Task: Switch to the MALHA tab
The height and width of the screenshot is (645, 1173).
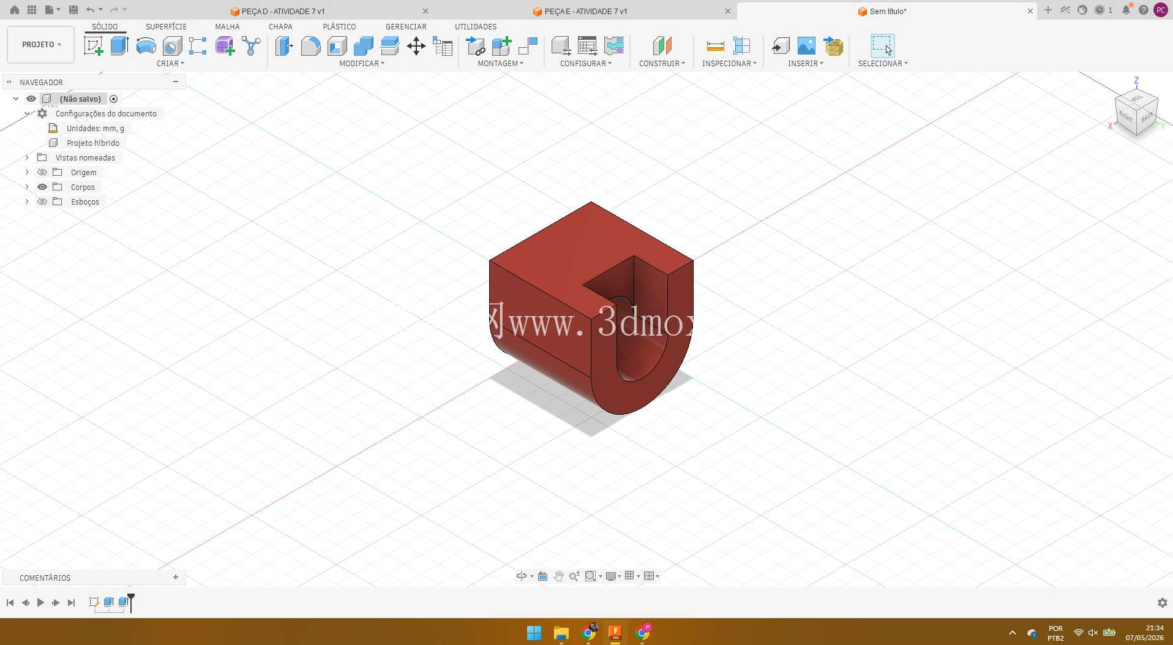Action: pos(227,26)
